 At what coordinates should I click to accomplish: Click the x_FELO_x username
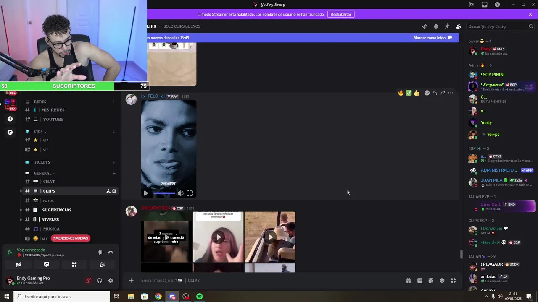click(x=153, y=96)
